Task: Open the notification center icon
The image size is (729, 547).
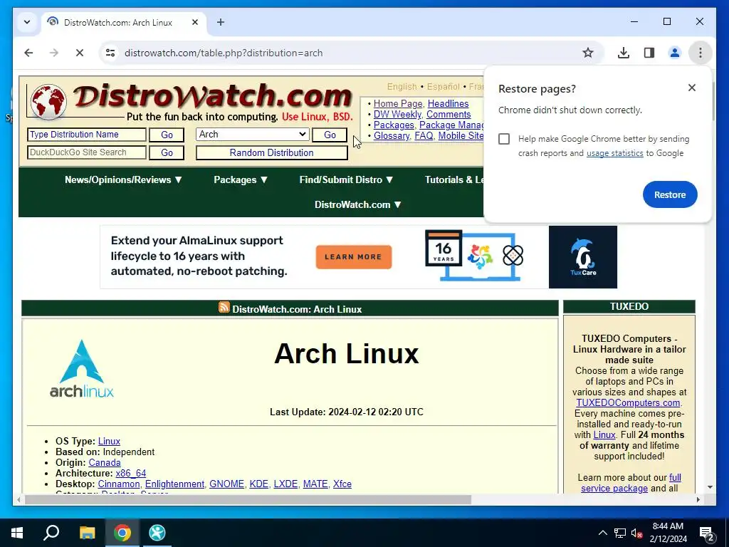Action: pyautogui.click(x=707, y=534)
